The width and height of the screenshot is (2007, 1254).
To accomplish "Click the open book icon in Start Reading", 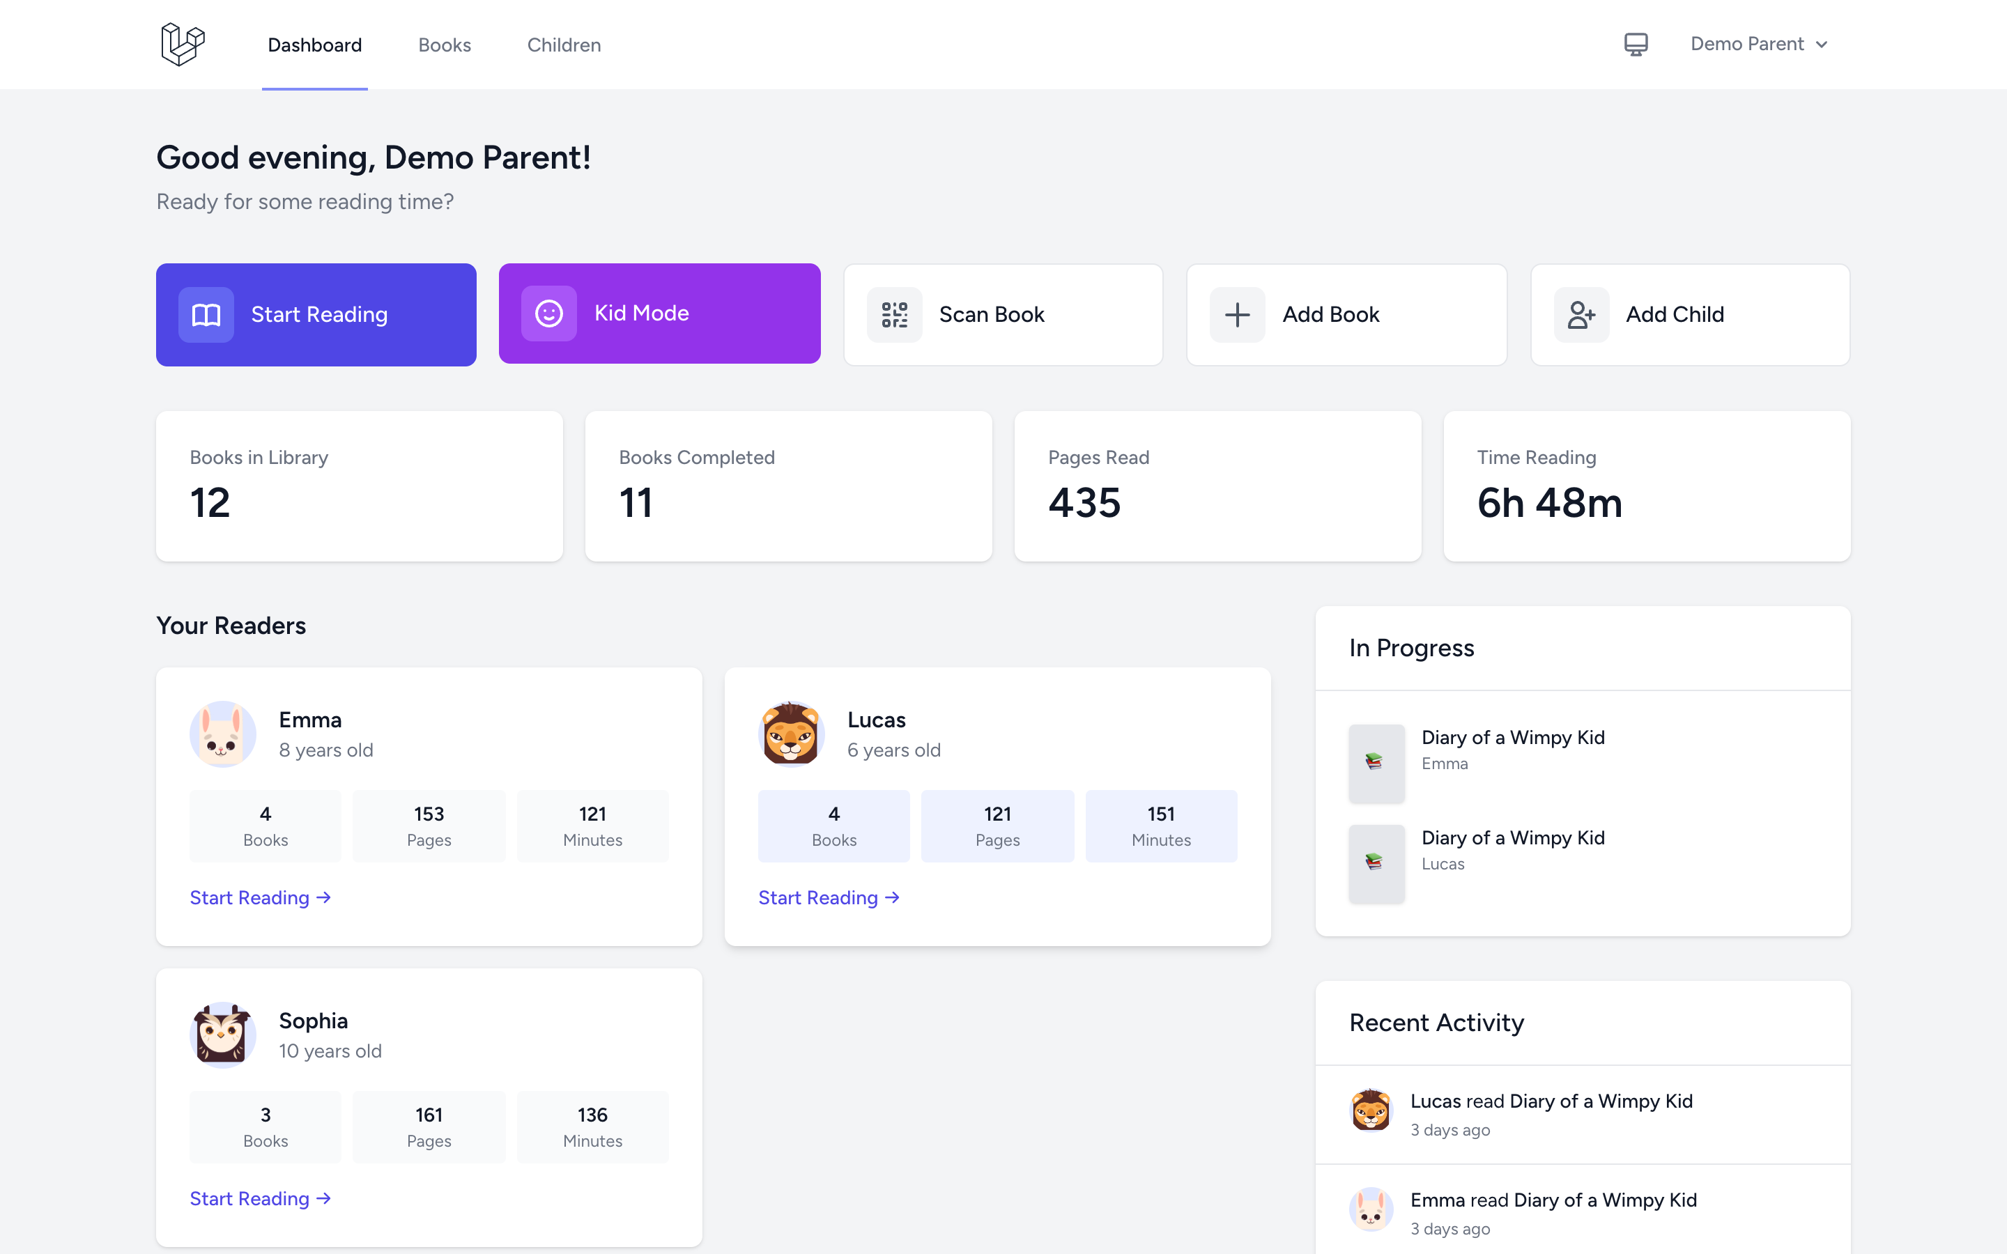I will click(x=206, y=314).
